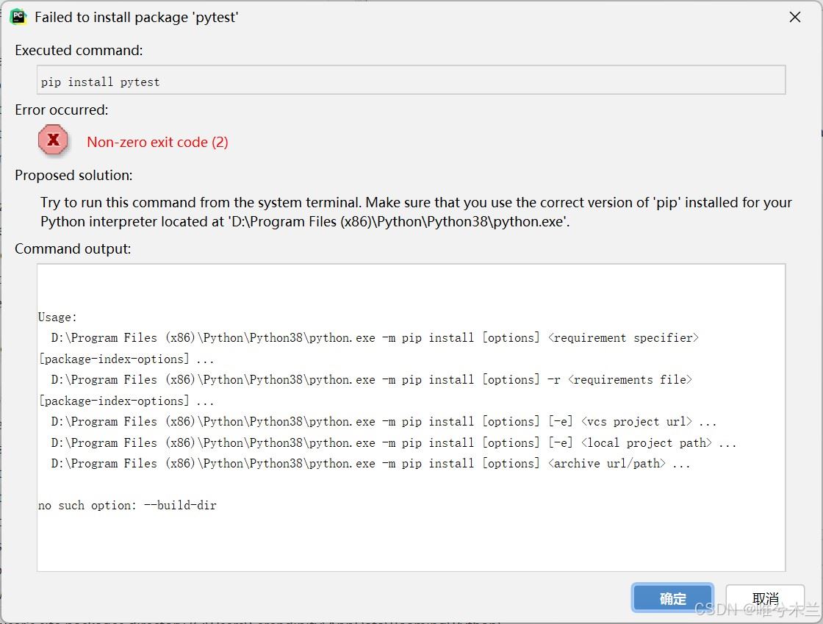The image size is (823, 624).
Task: Click the red error X icon
Action: (x=53, y=140)
